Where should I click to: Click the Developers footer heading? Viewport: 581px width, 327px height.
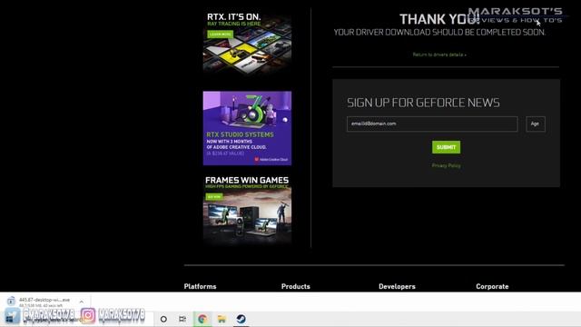click(397, 286)
